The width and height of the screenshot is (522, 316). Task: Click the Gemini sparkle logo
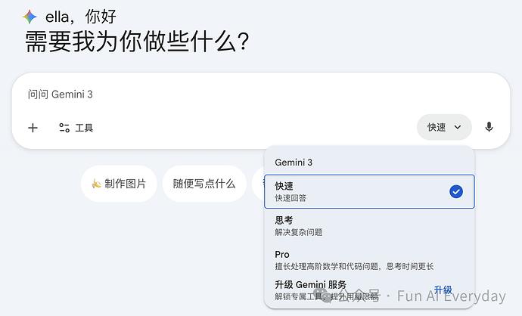point(30,17)
